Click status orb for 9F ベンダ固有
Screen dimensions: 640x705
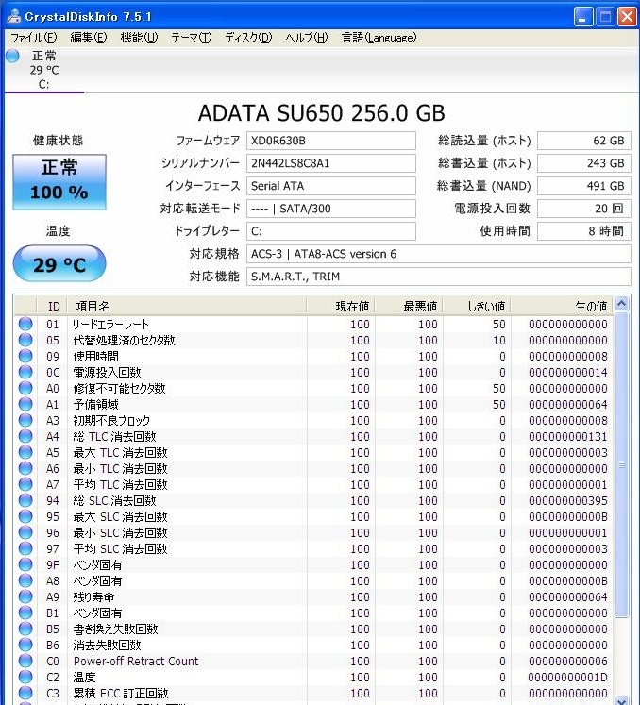point(25,564)
